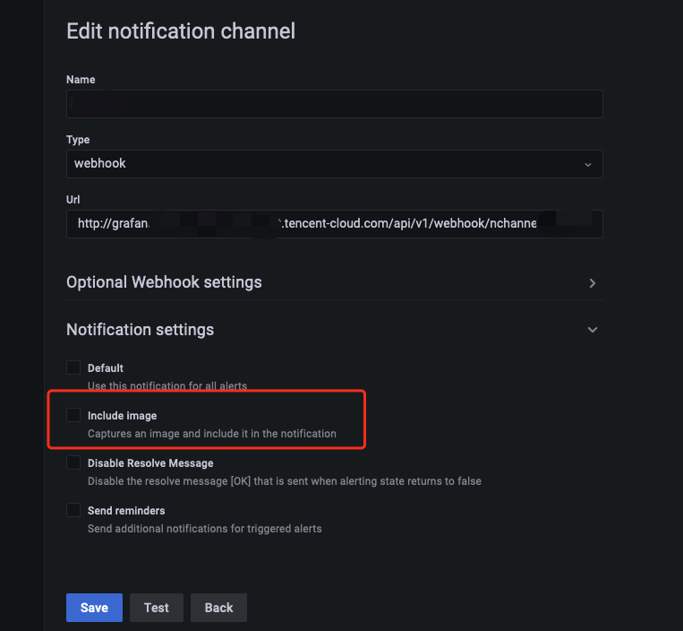
Task: Enable the Send reminders checkbox
Action: 73,510
